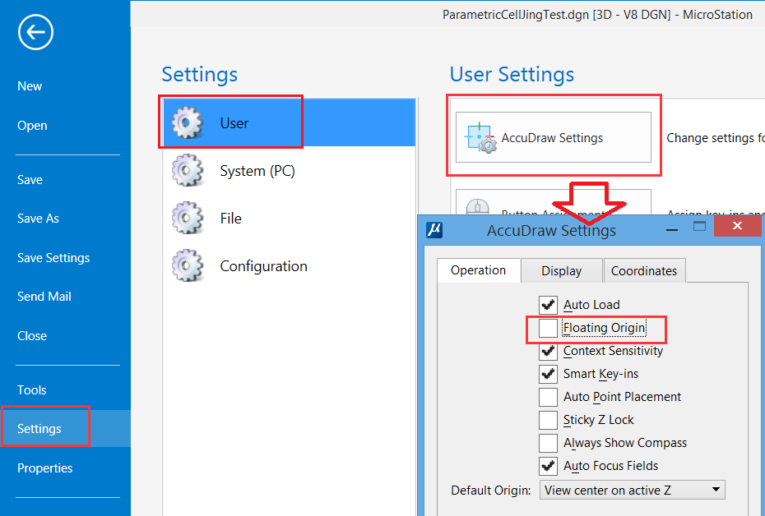This screenshot has height=516, width=765.
Task: Uncheck Smart Key-ins option
Action: tap(548, 374)
